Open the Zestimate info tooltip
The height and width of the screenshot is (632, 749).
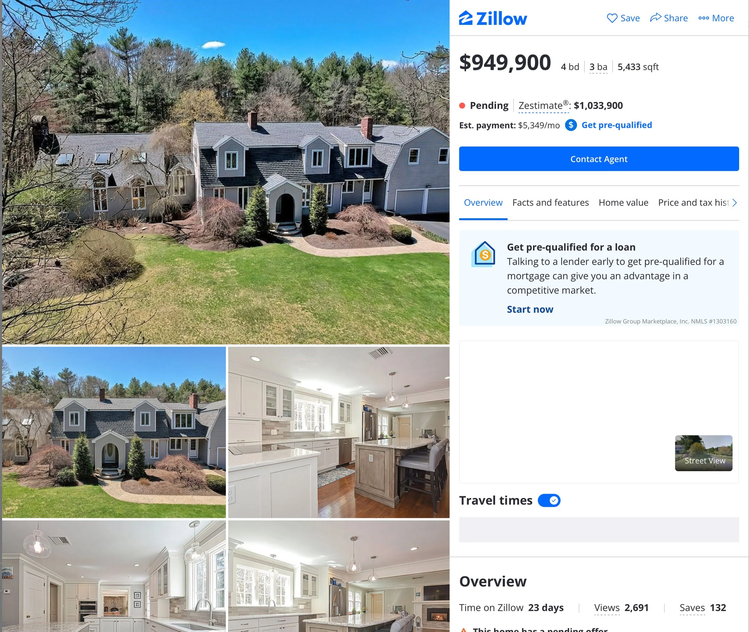543,106
